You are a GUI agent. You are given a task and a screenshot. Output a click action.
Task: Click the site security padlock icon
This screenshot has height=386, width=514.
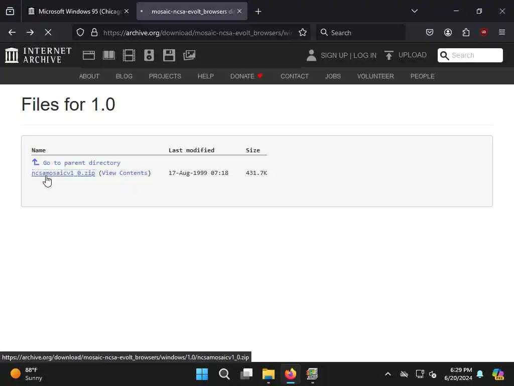94,33
